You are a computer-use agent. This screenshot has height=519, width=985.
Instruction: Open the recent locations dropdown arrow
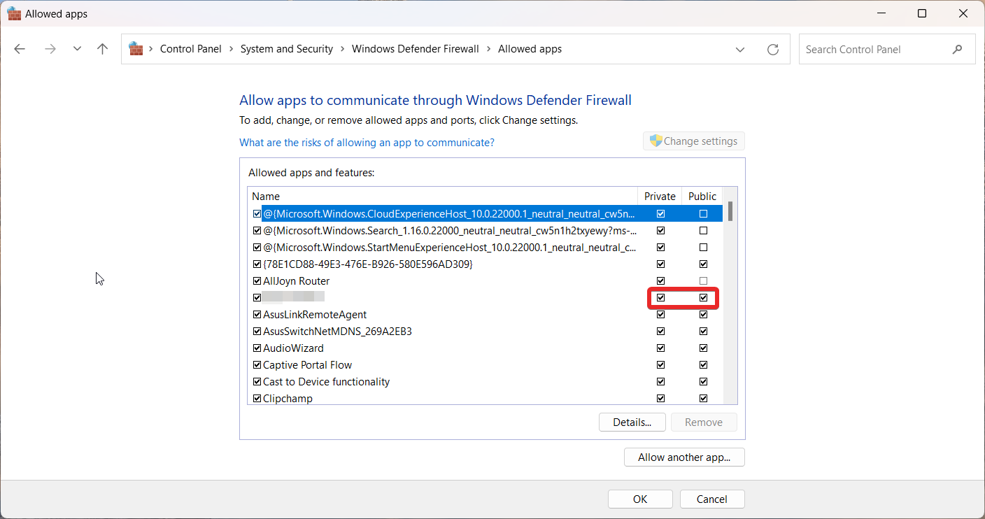click(77, 49)
